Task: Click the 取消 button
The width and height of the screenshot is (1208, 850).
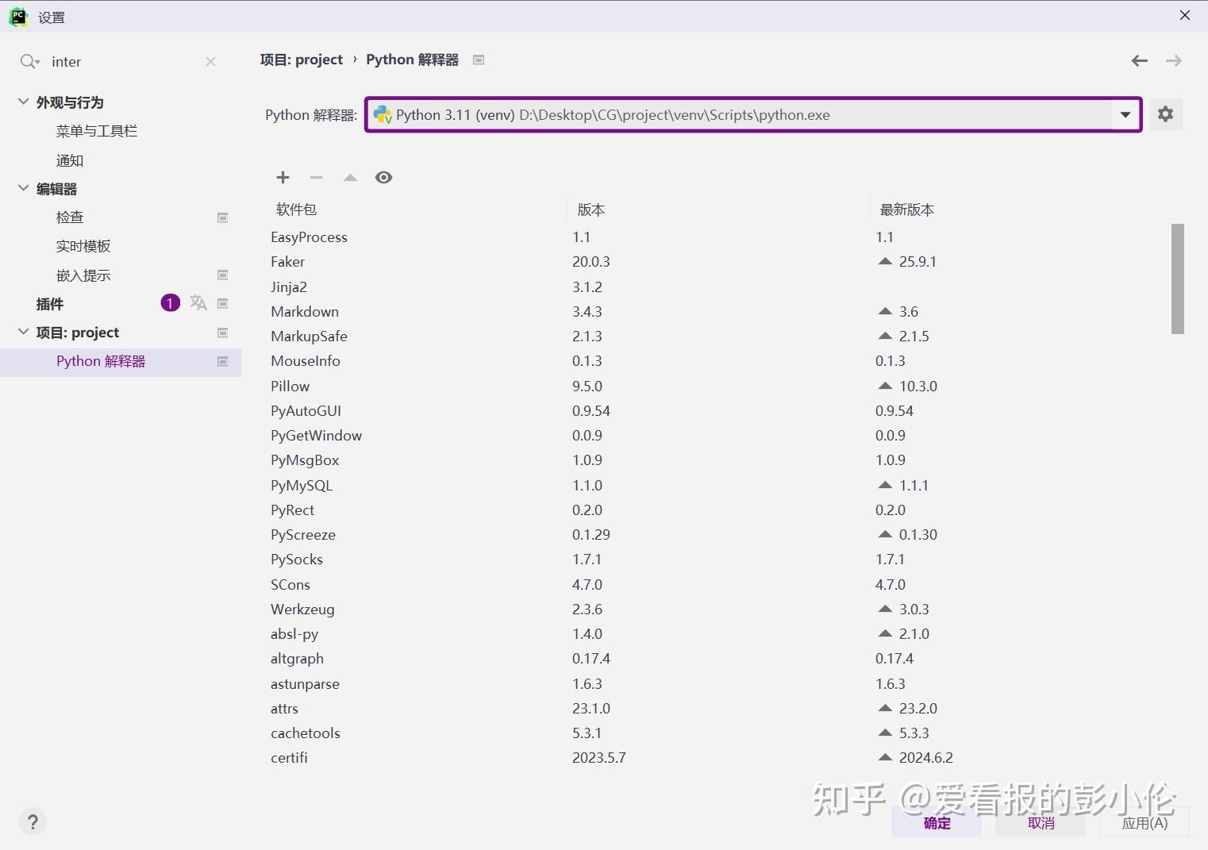Action: pos(1041,823)
